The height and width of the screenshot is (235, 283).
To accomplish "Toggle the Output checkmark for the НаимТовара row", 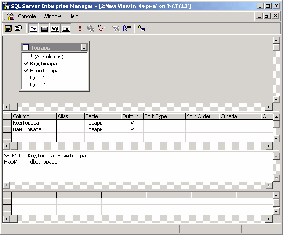I will [132, 129].
